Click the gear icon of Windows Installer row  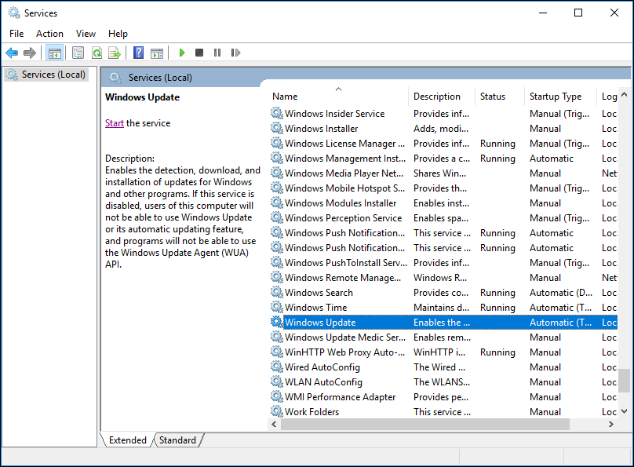(276, 128)
